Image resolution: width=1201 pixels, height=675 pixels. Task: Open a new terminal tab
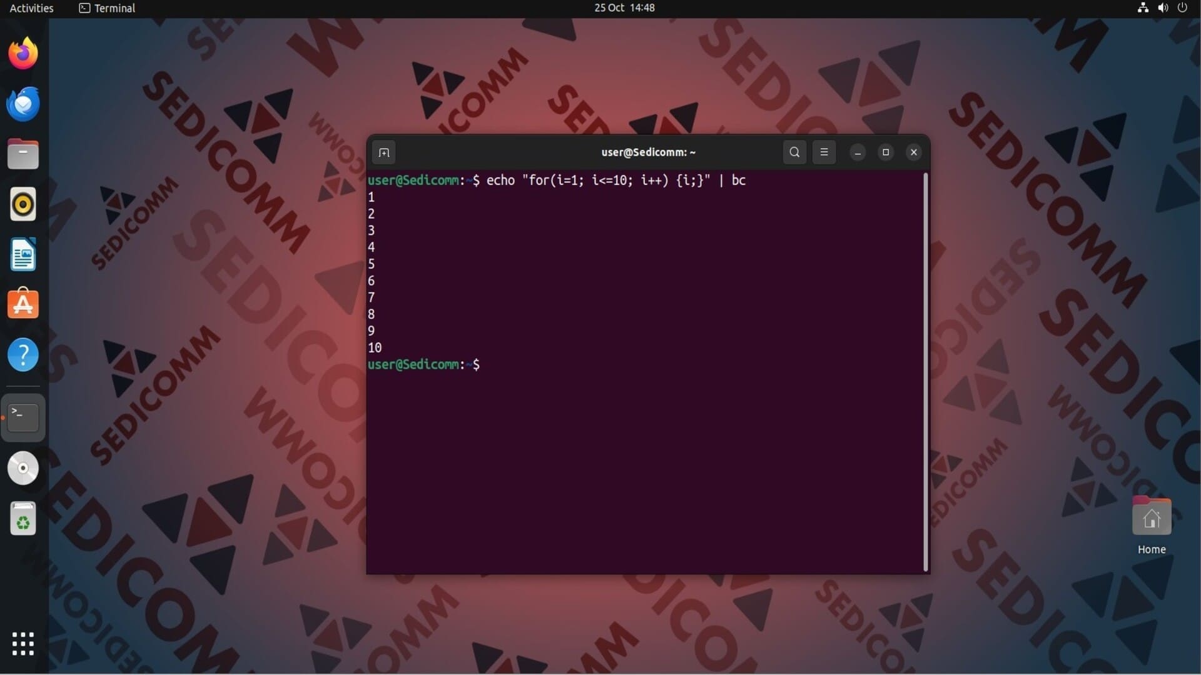pos(384,152)
